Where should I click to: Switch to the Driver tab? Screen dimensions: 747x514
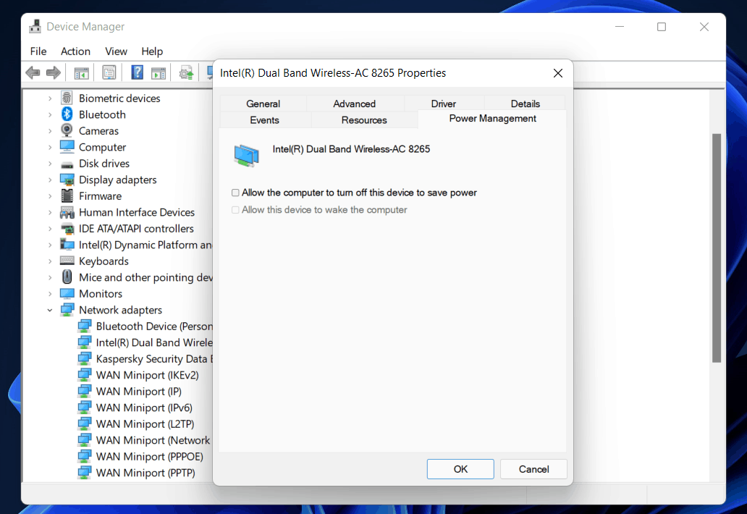pos(444,104)
